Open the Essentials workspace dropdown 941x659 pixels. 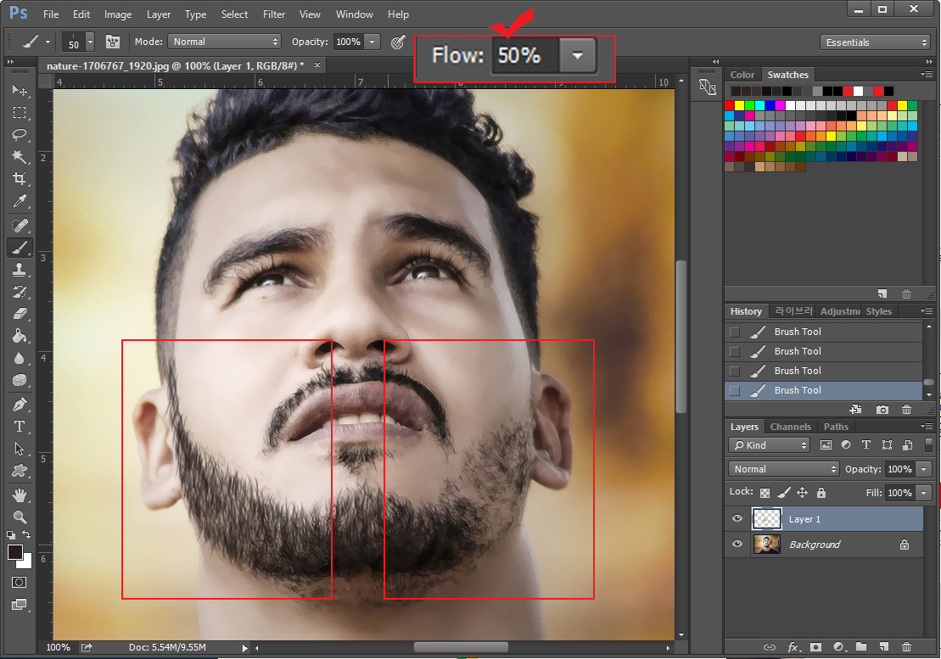click(875, 42)
